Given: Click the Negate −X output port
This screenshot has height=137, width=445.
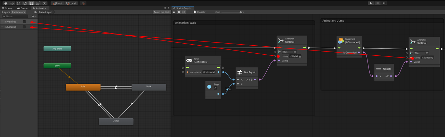Looking at the screenshot, I should tap(391, 76).
